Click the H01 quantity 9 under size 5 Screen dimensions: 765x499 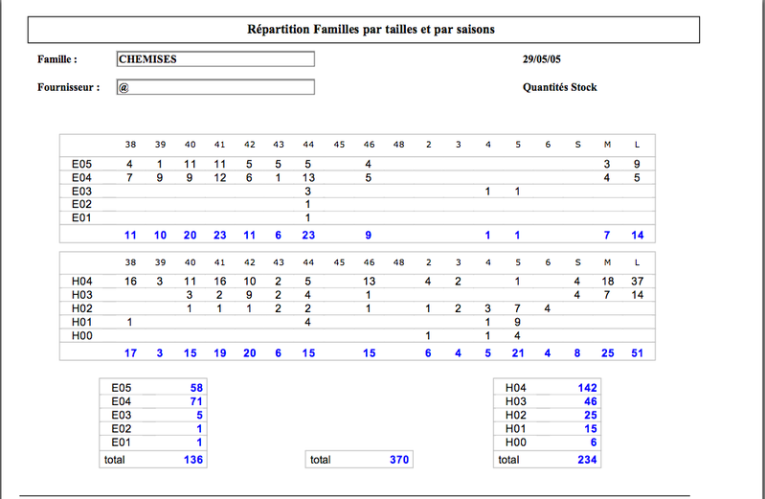coord(518,322)
